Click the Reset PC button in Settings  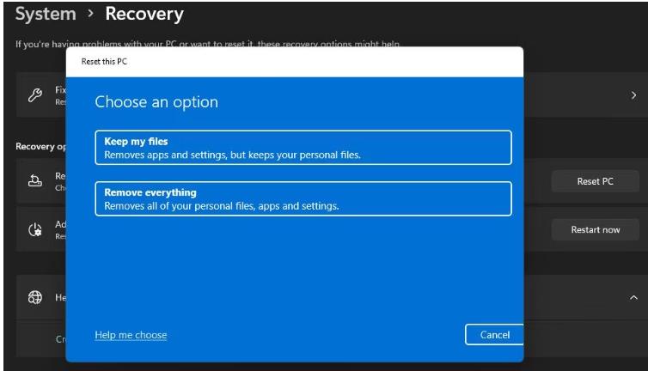595,181
